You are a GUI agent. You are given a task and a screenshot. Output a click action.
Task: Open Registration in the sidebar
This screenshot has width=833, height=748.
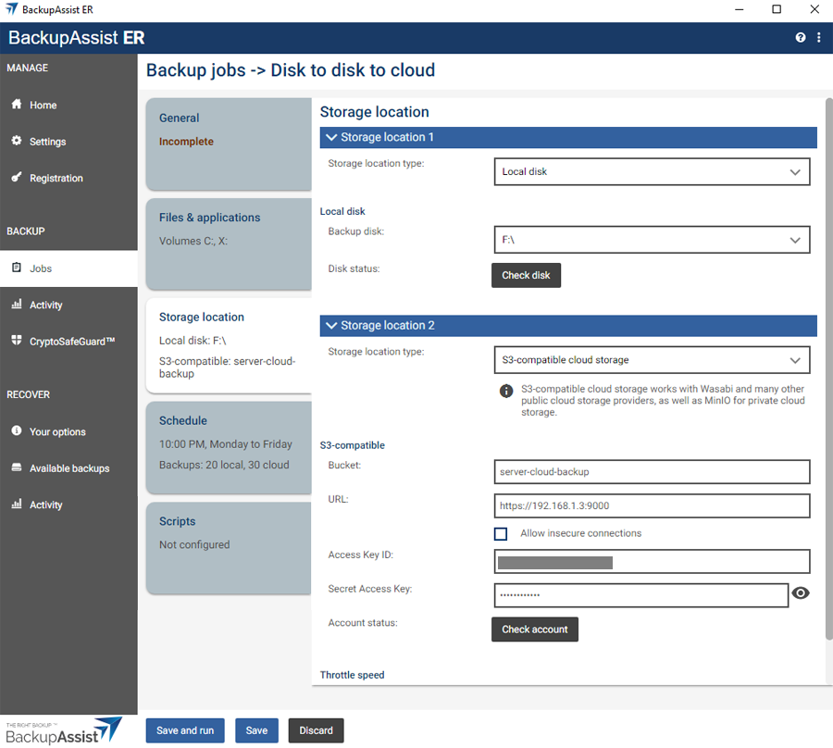coord(68,178)
